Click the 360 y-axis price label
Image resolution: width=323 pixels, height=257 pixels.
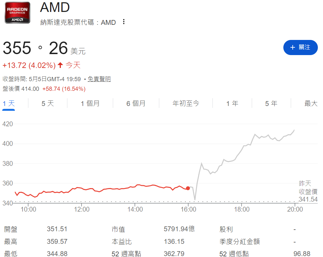point(8,183)
